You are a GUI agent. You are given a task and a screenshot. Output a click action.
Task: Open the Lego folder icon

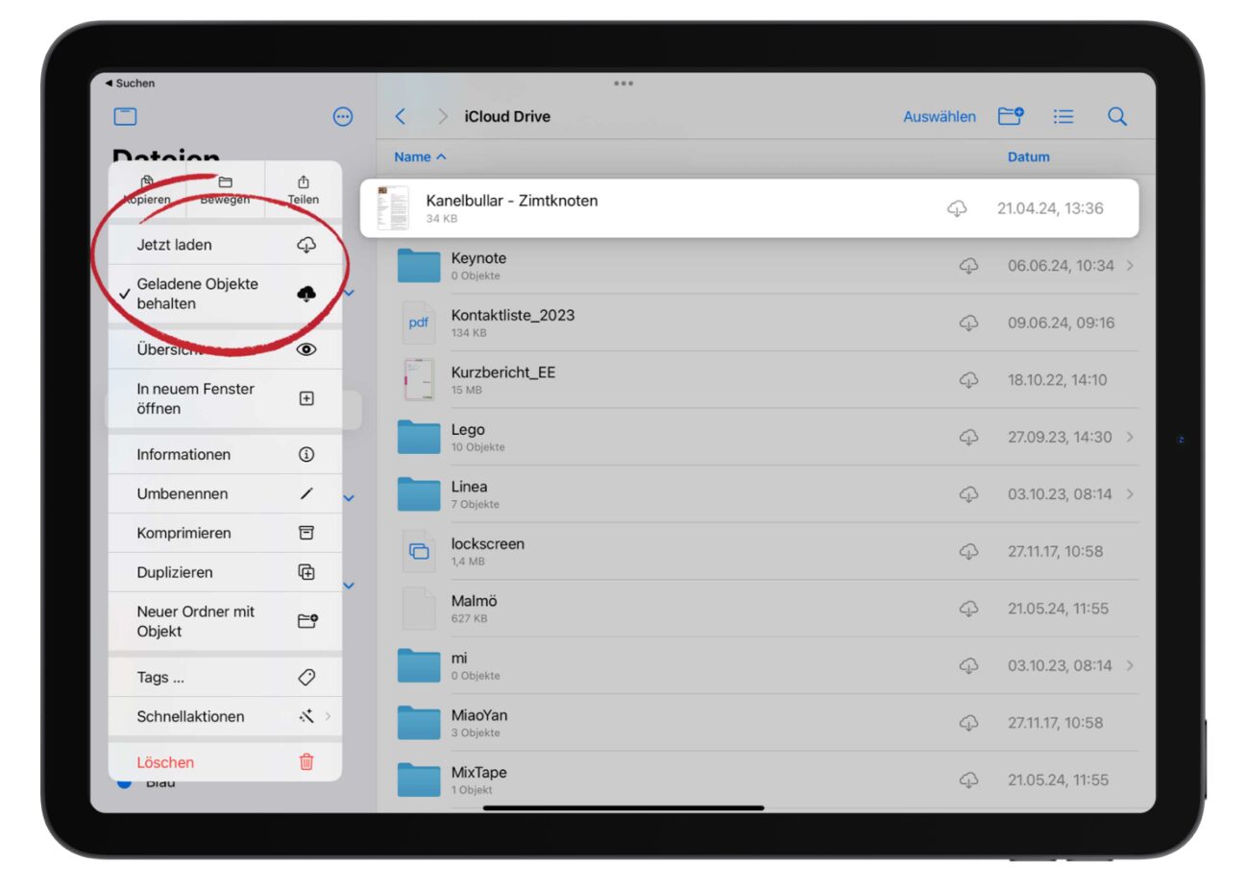pyautogui.click(x=419, y=437)
